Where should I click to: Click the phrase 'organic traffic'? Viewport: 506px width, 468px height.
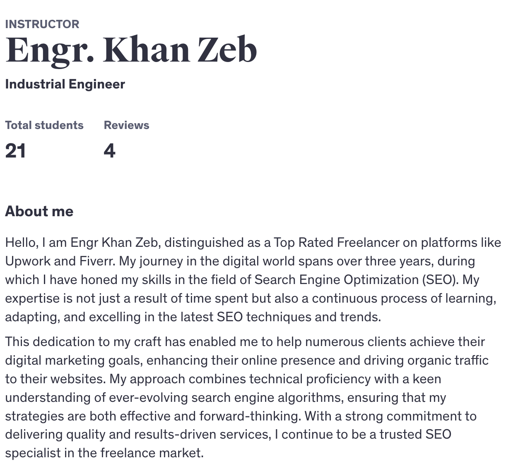(448, 361)
